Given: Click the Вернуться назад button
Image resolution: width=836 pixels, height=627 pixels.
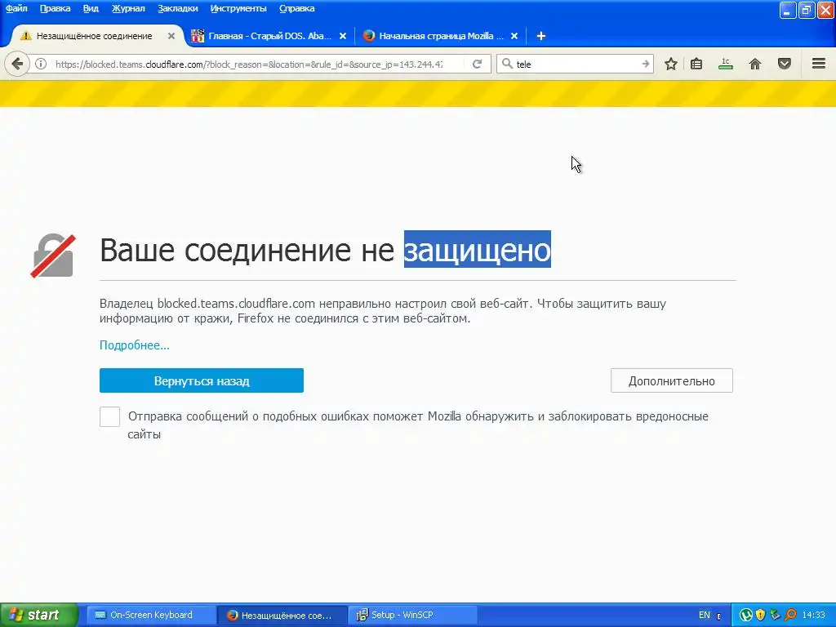Looking at the screenshot, I should coord(202,380).
